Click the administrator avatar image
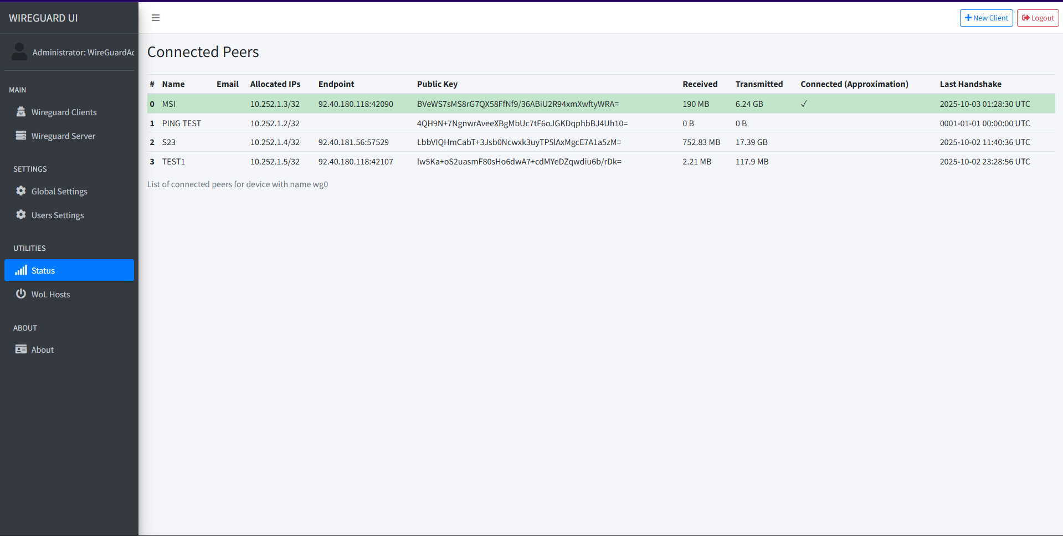 tap(19, 51)
